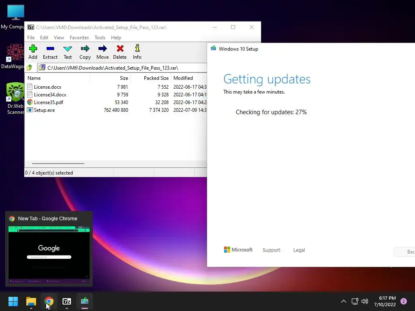Open the Help menu in 7-Zip
Screen dimensions: 415x311
point(116,38)
